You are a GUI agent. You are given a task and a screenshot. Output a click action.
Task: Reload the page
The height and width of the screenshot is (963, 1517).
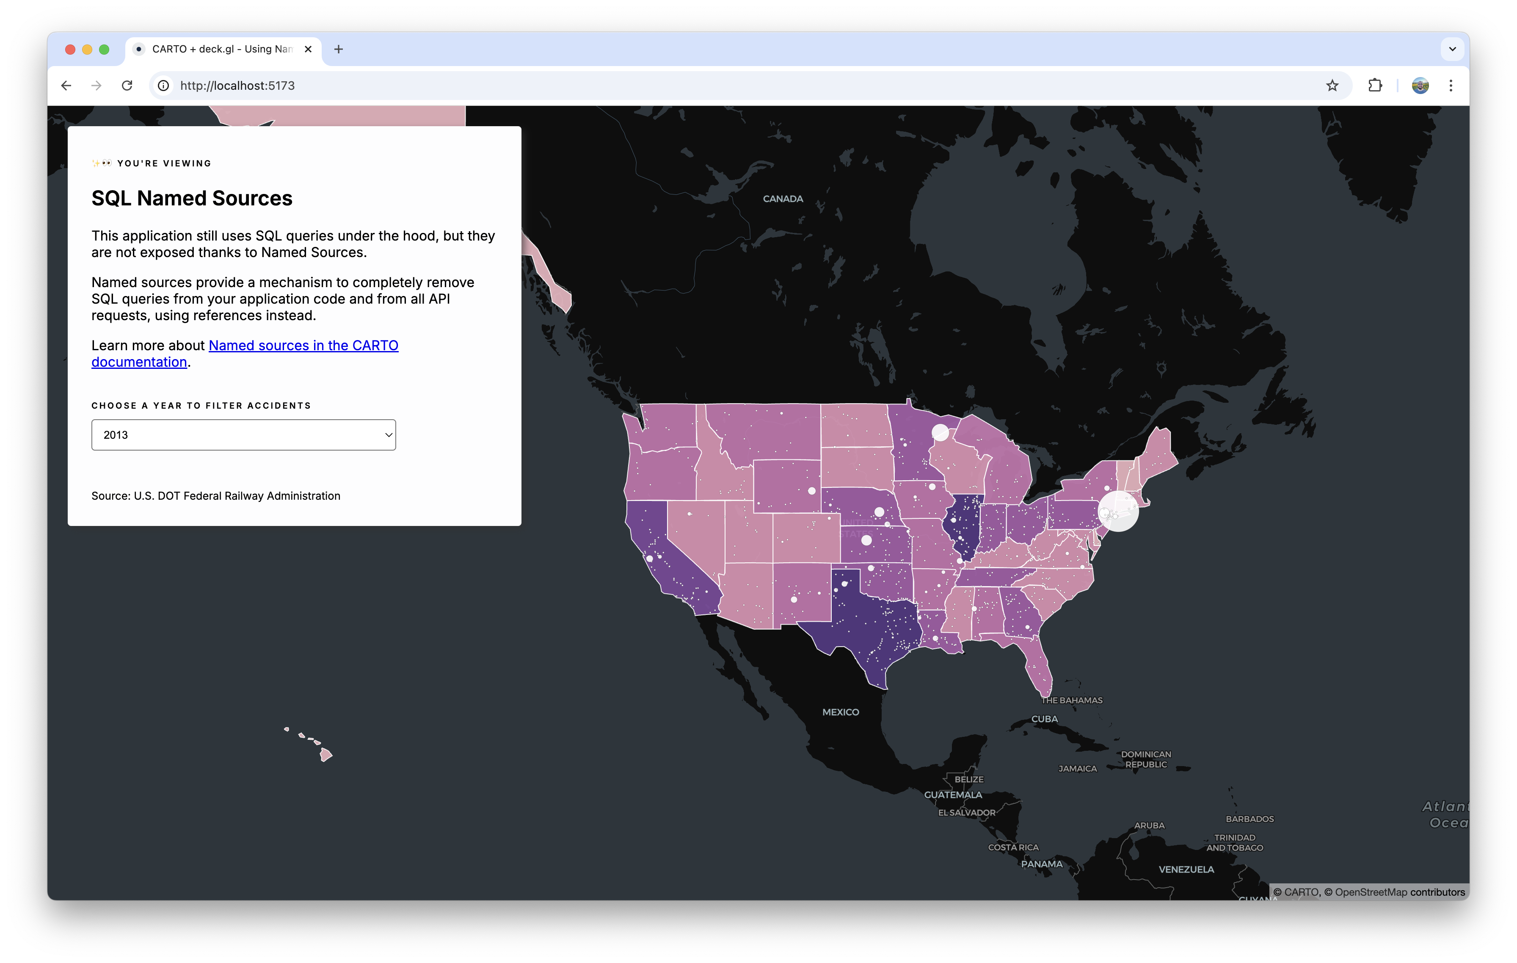click(x=127, y=86)
